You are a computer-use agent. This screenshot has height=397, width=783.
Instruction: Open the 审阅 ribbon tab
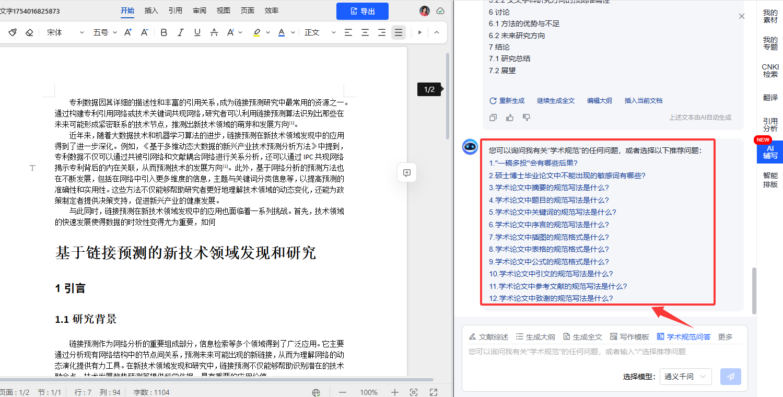click(199, 10)
